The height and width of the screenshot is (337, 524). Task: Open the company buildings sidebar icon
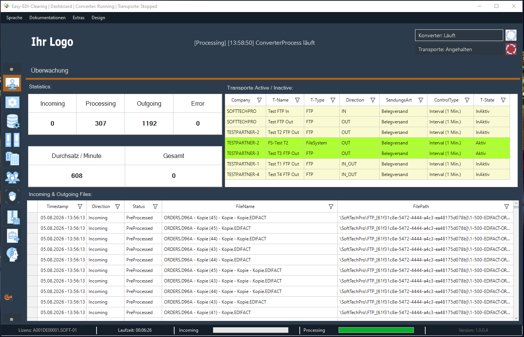pyautogui.click(x=12, y=158)
